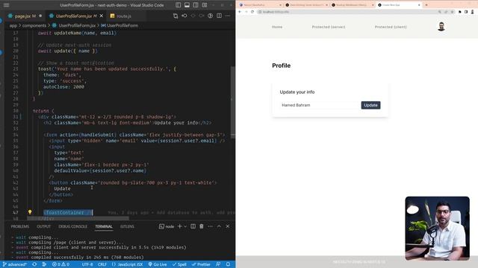Open the DEBUG CONSOLE panel tab
Screen dimensions: 478x268
(73, 226)
